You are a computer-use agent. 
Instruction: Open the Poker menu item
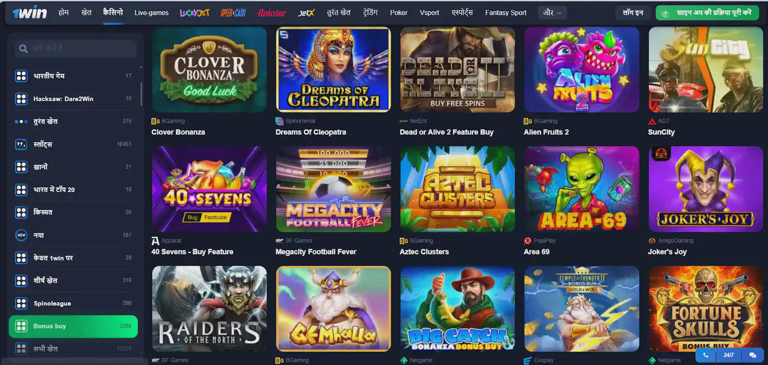point(398,13)
